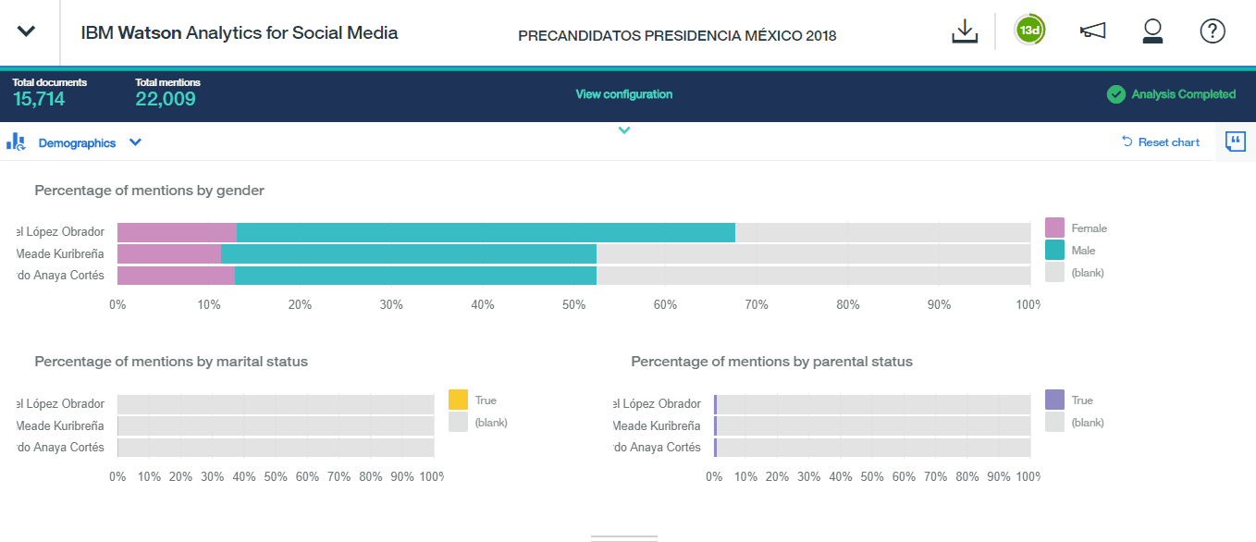Open the help question mark icon
Image resolution: width=1256 pixels, height=542 pixels.
coord(1213,31)
